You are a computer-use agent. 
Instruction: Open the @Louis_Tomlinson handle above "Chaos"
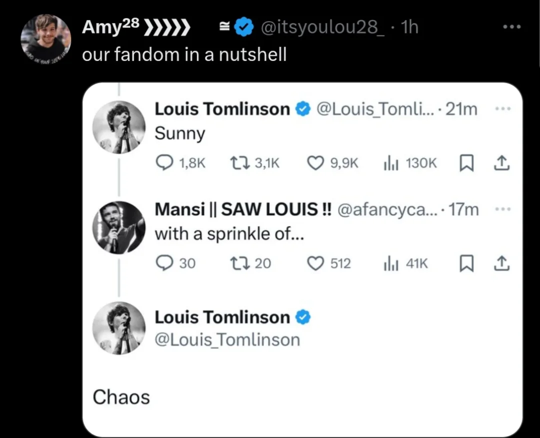point(227,340)
